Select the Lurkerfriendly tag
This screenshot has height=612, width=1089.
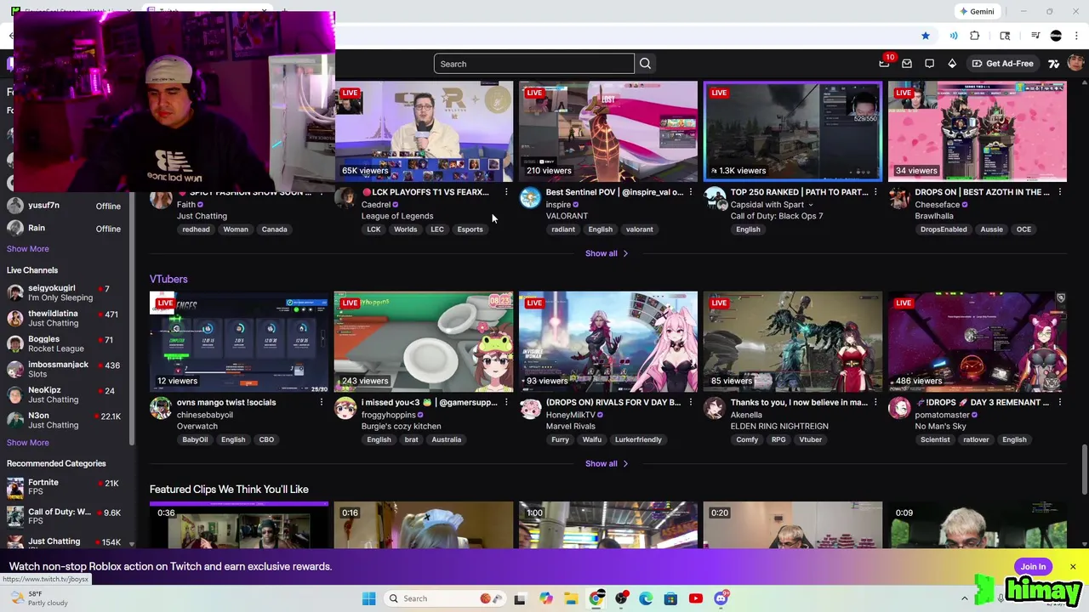[x=638, y=439]
